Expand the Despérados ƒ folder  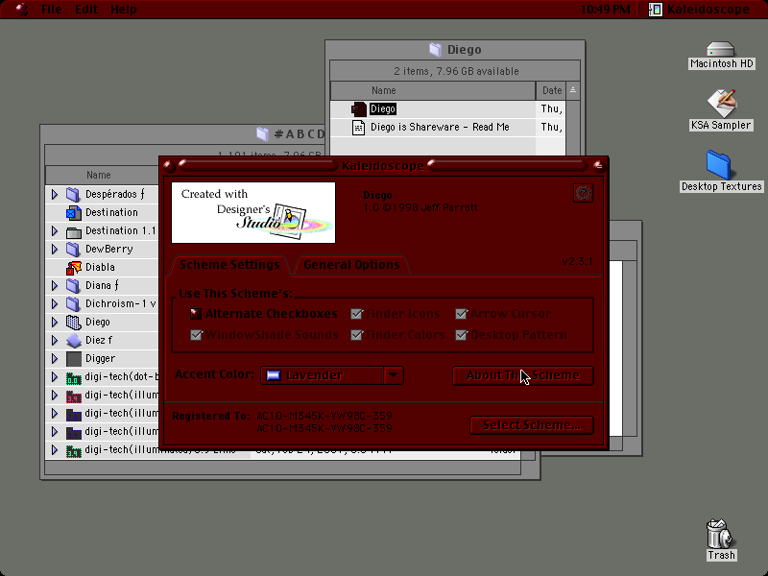click(55, 195)
